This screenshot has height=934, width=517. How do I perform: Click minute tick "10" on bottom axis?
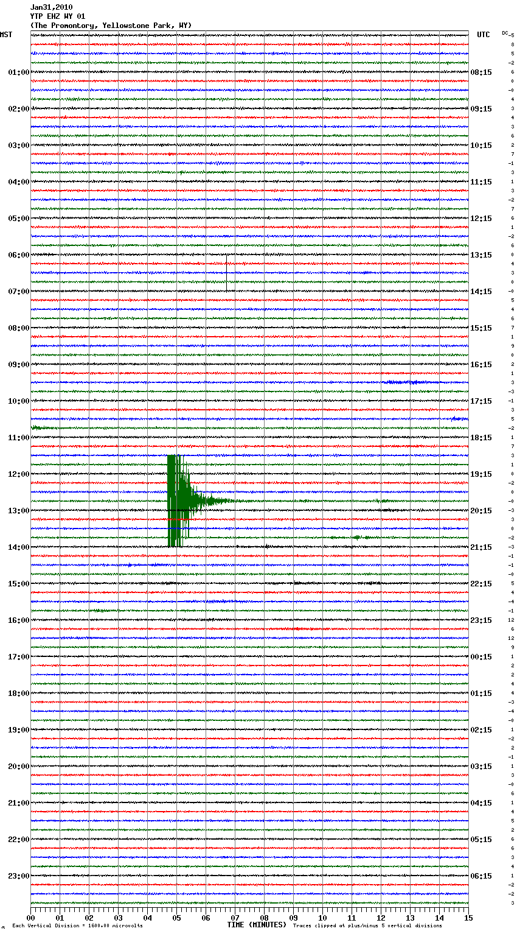click(322, 918)
